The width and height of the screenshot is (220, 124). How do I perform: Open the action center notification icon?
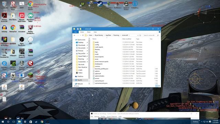(210, 122)
